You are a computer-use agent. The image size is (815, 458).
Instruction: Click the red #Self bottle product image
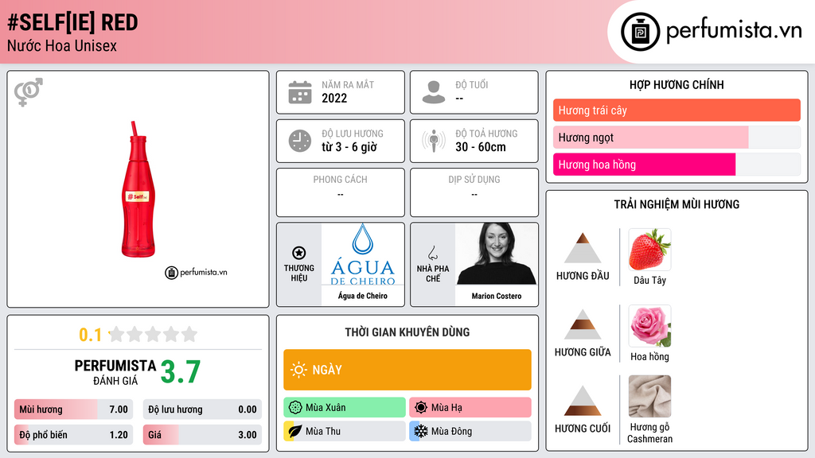pyautogui.click(x=138, y=190)
